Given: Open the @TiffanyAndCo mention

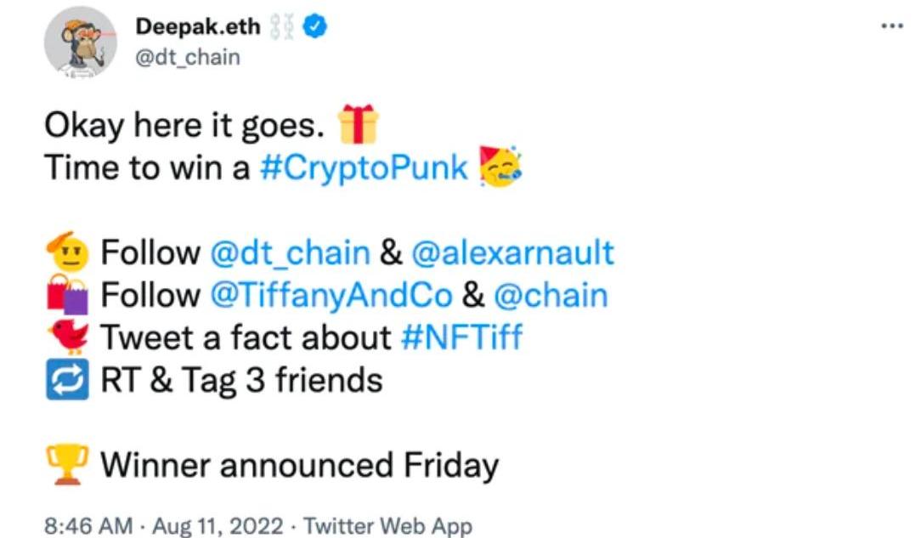Looking at the screenshot, I should [331, 296].
